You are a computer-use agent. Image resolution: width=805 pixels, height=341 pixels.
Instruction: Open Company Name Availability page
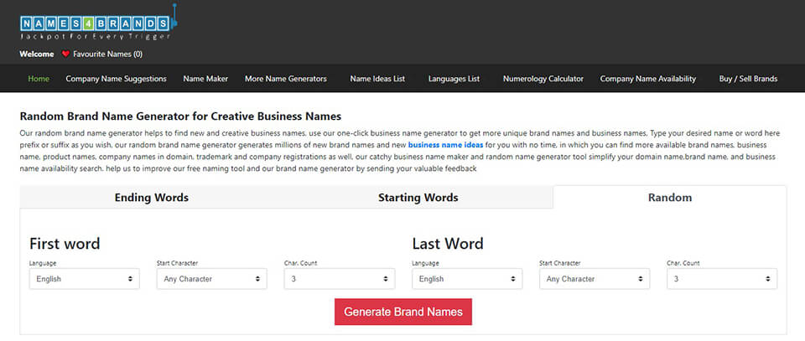click(648, 79)
